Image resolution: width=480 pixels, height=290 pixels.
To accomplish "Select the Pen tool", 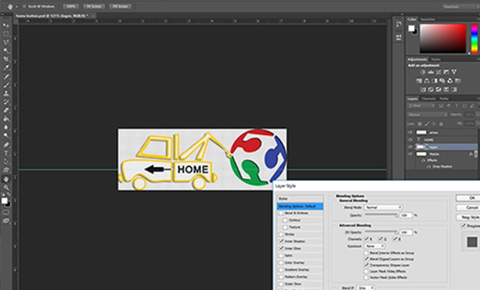I will click(6, 145).
